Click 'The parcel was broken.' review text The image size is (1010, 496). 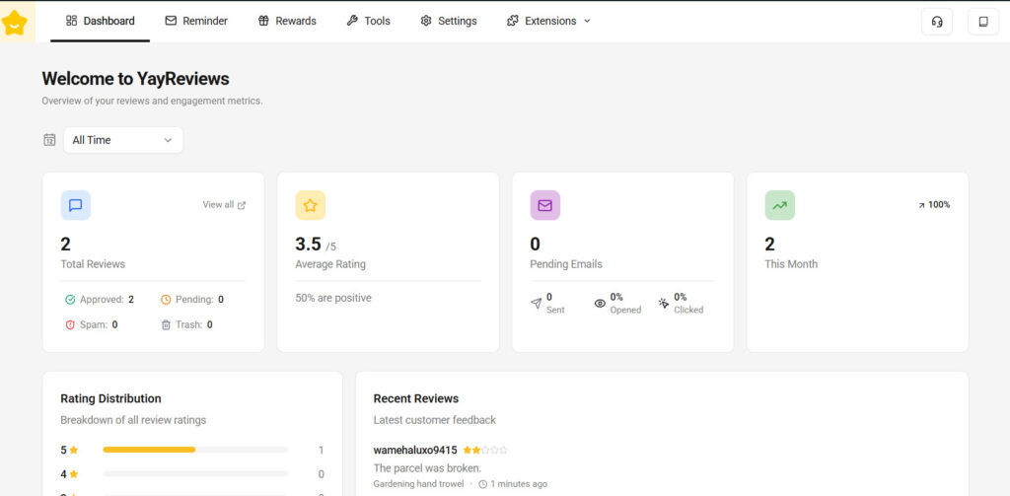pyautogui.click(x=428, y=468)
